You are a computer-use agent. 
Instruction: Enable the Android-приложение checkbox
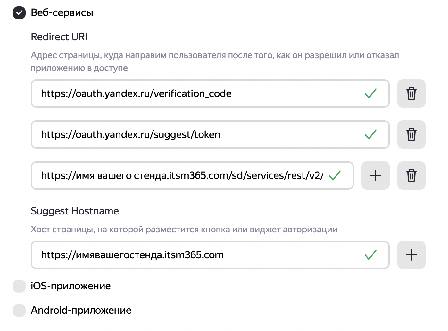point(19,310)
